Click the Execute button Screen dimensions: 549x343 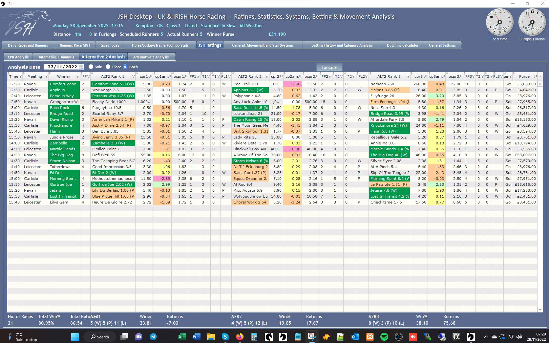click(x=329, y=67)
